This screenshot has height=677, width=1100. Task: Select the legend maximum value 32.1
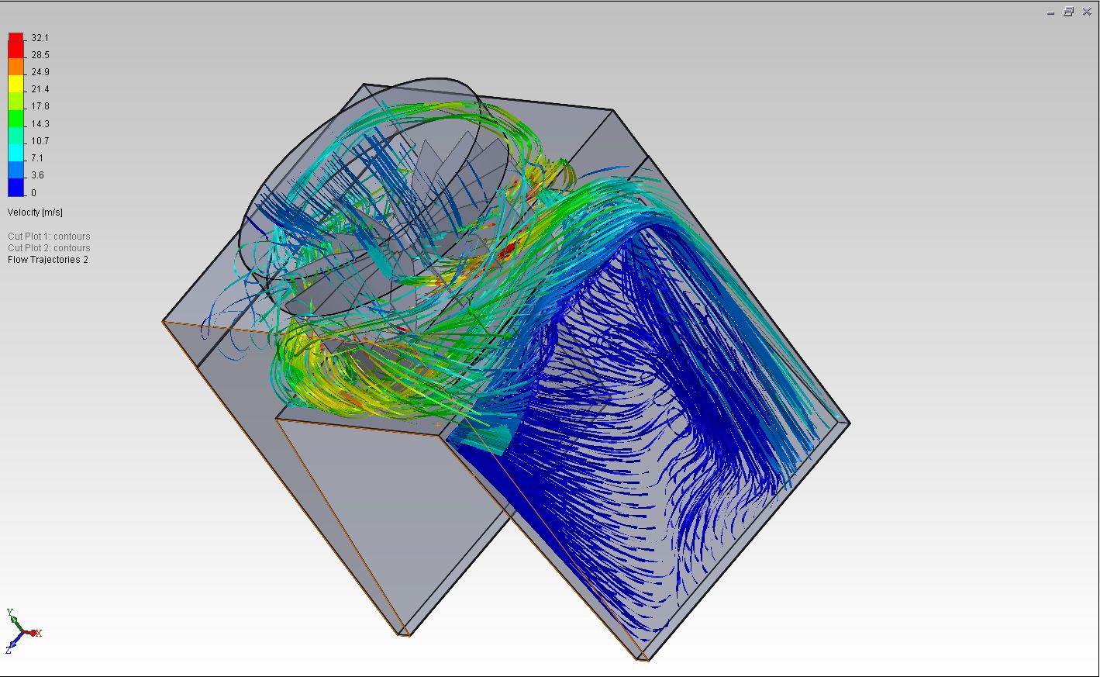point(40,38)
